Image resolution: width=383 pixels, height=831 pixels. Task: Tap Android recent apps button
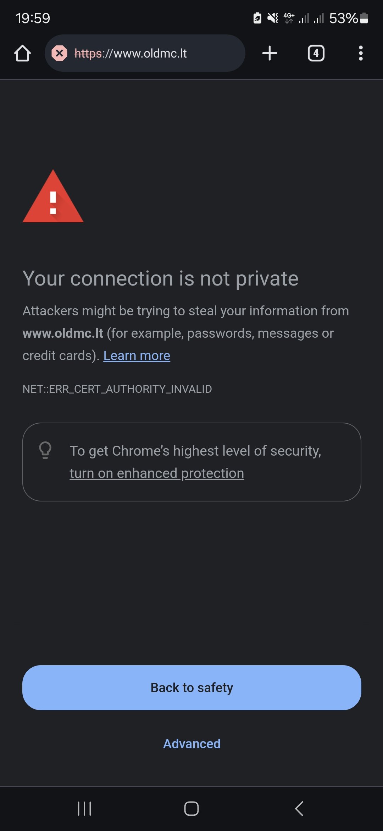point(84,809)
